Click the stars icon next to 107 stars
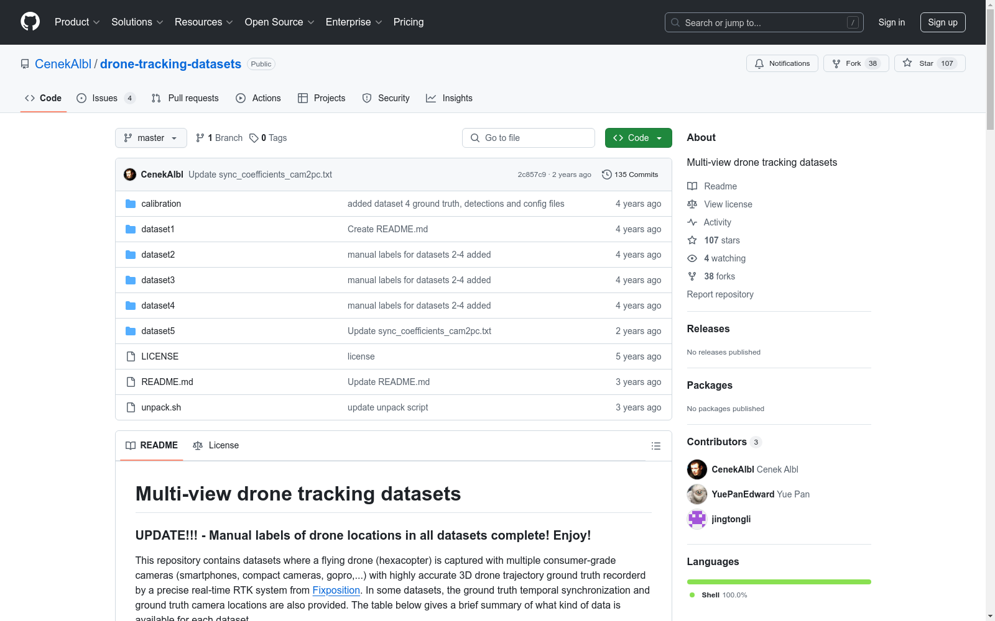The image size is (995, 621). [x=692, y=240]
